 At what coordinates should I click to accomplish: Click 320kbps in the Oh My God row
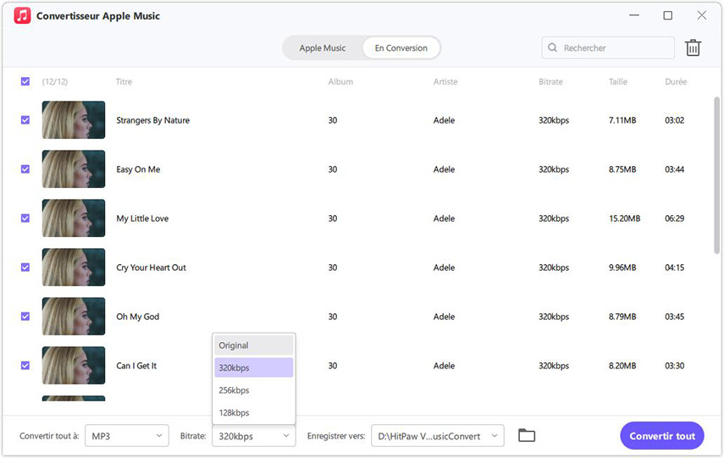tap(554, 317)
